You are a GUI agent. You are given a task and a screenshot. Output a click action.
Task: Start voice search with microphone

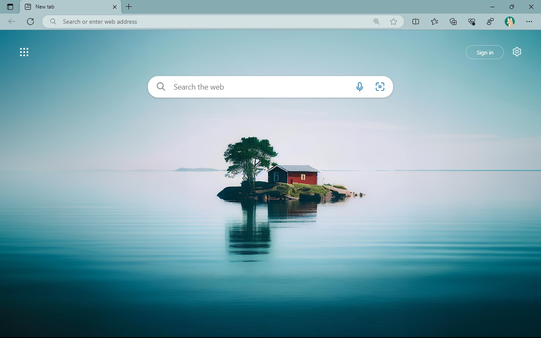360,87
